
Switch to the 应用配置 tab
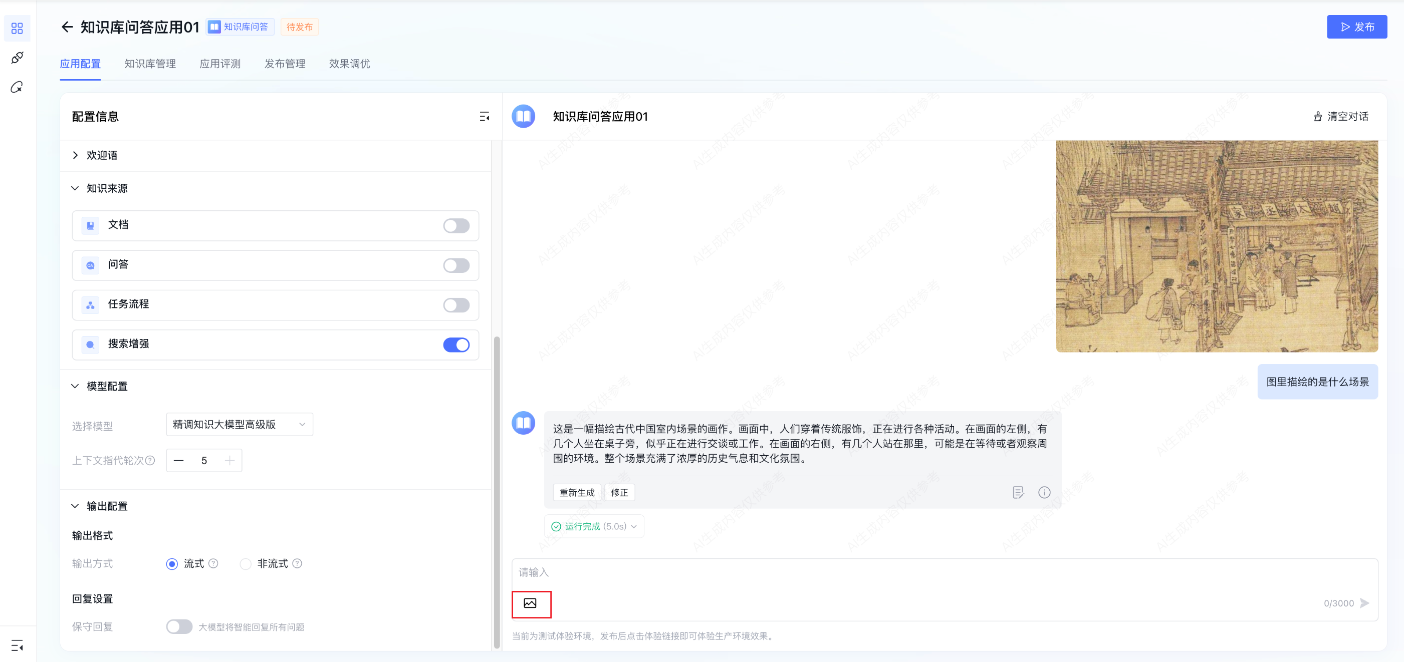pyautogui.click(x=80, y=64)
